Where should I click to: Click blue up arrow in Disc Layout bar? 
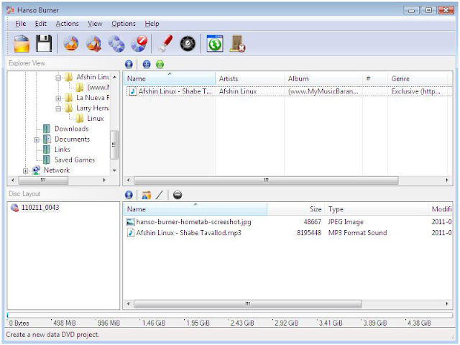[129, 195]
